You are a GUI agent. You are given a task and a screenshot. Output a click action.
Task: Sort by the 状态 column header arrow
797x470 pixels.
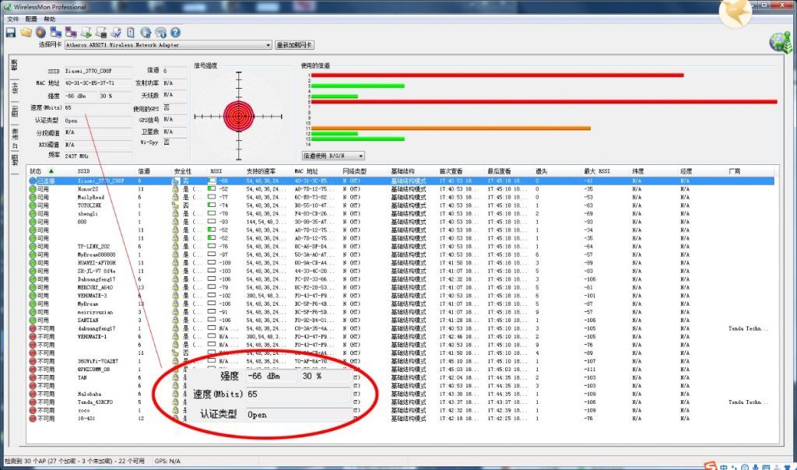coord(51,171)
